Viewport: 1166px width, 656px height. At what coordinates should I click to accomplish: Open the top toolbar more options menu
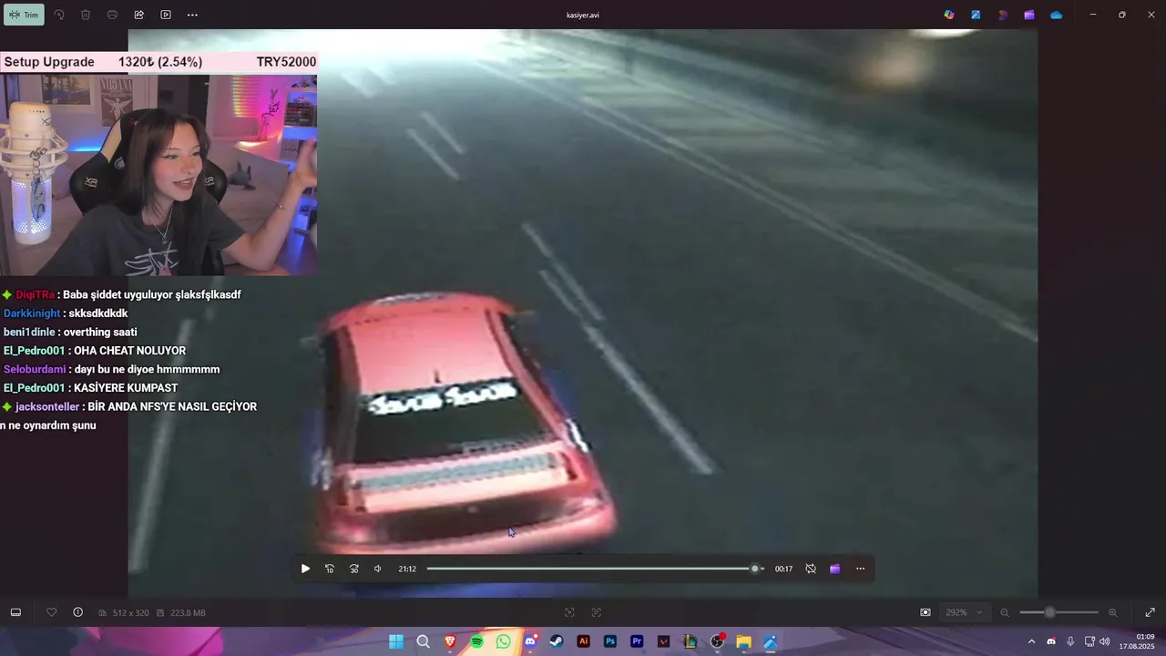click(x=192, y=15)
